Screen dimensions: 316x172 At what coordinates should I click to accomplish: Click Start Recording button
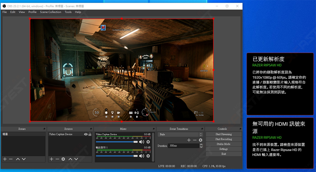[224, 139]
